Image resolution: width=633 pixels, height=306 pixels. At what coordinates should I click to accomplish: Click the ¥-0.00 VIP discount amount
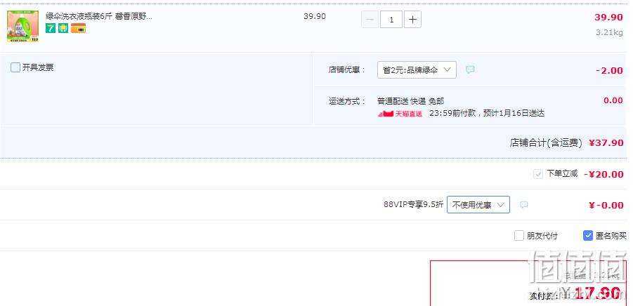(x=606, y=205)
